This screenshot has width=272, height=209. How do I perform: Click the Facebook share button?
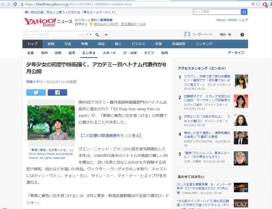pyautogui.click(x=57, y=92)
